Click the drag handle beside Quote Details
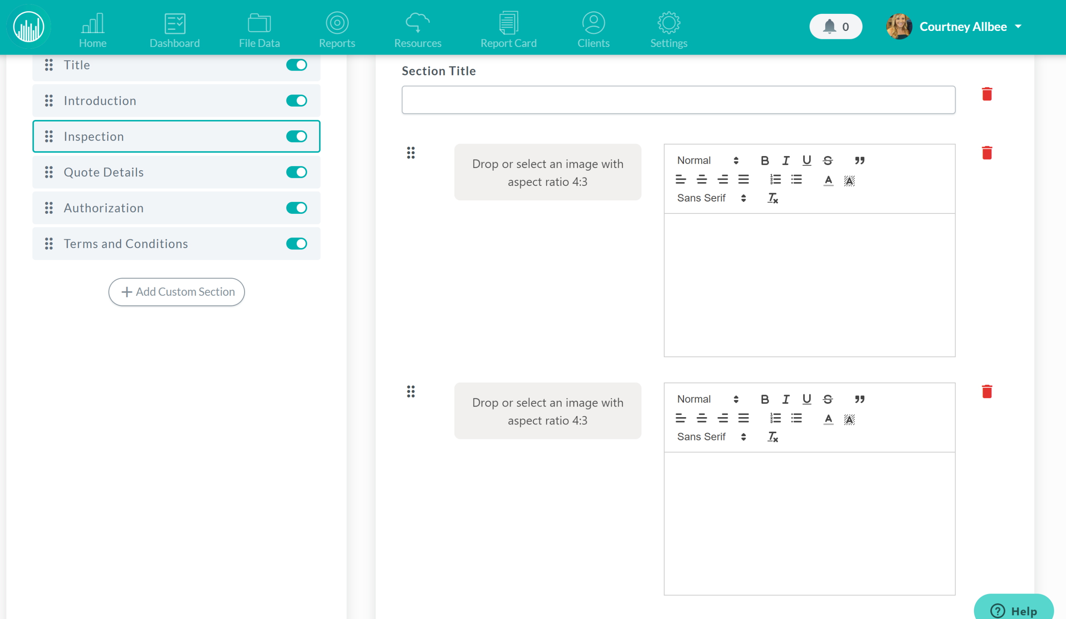 [49, 172]
